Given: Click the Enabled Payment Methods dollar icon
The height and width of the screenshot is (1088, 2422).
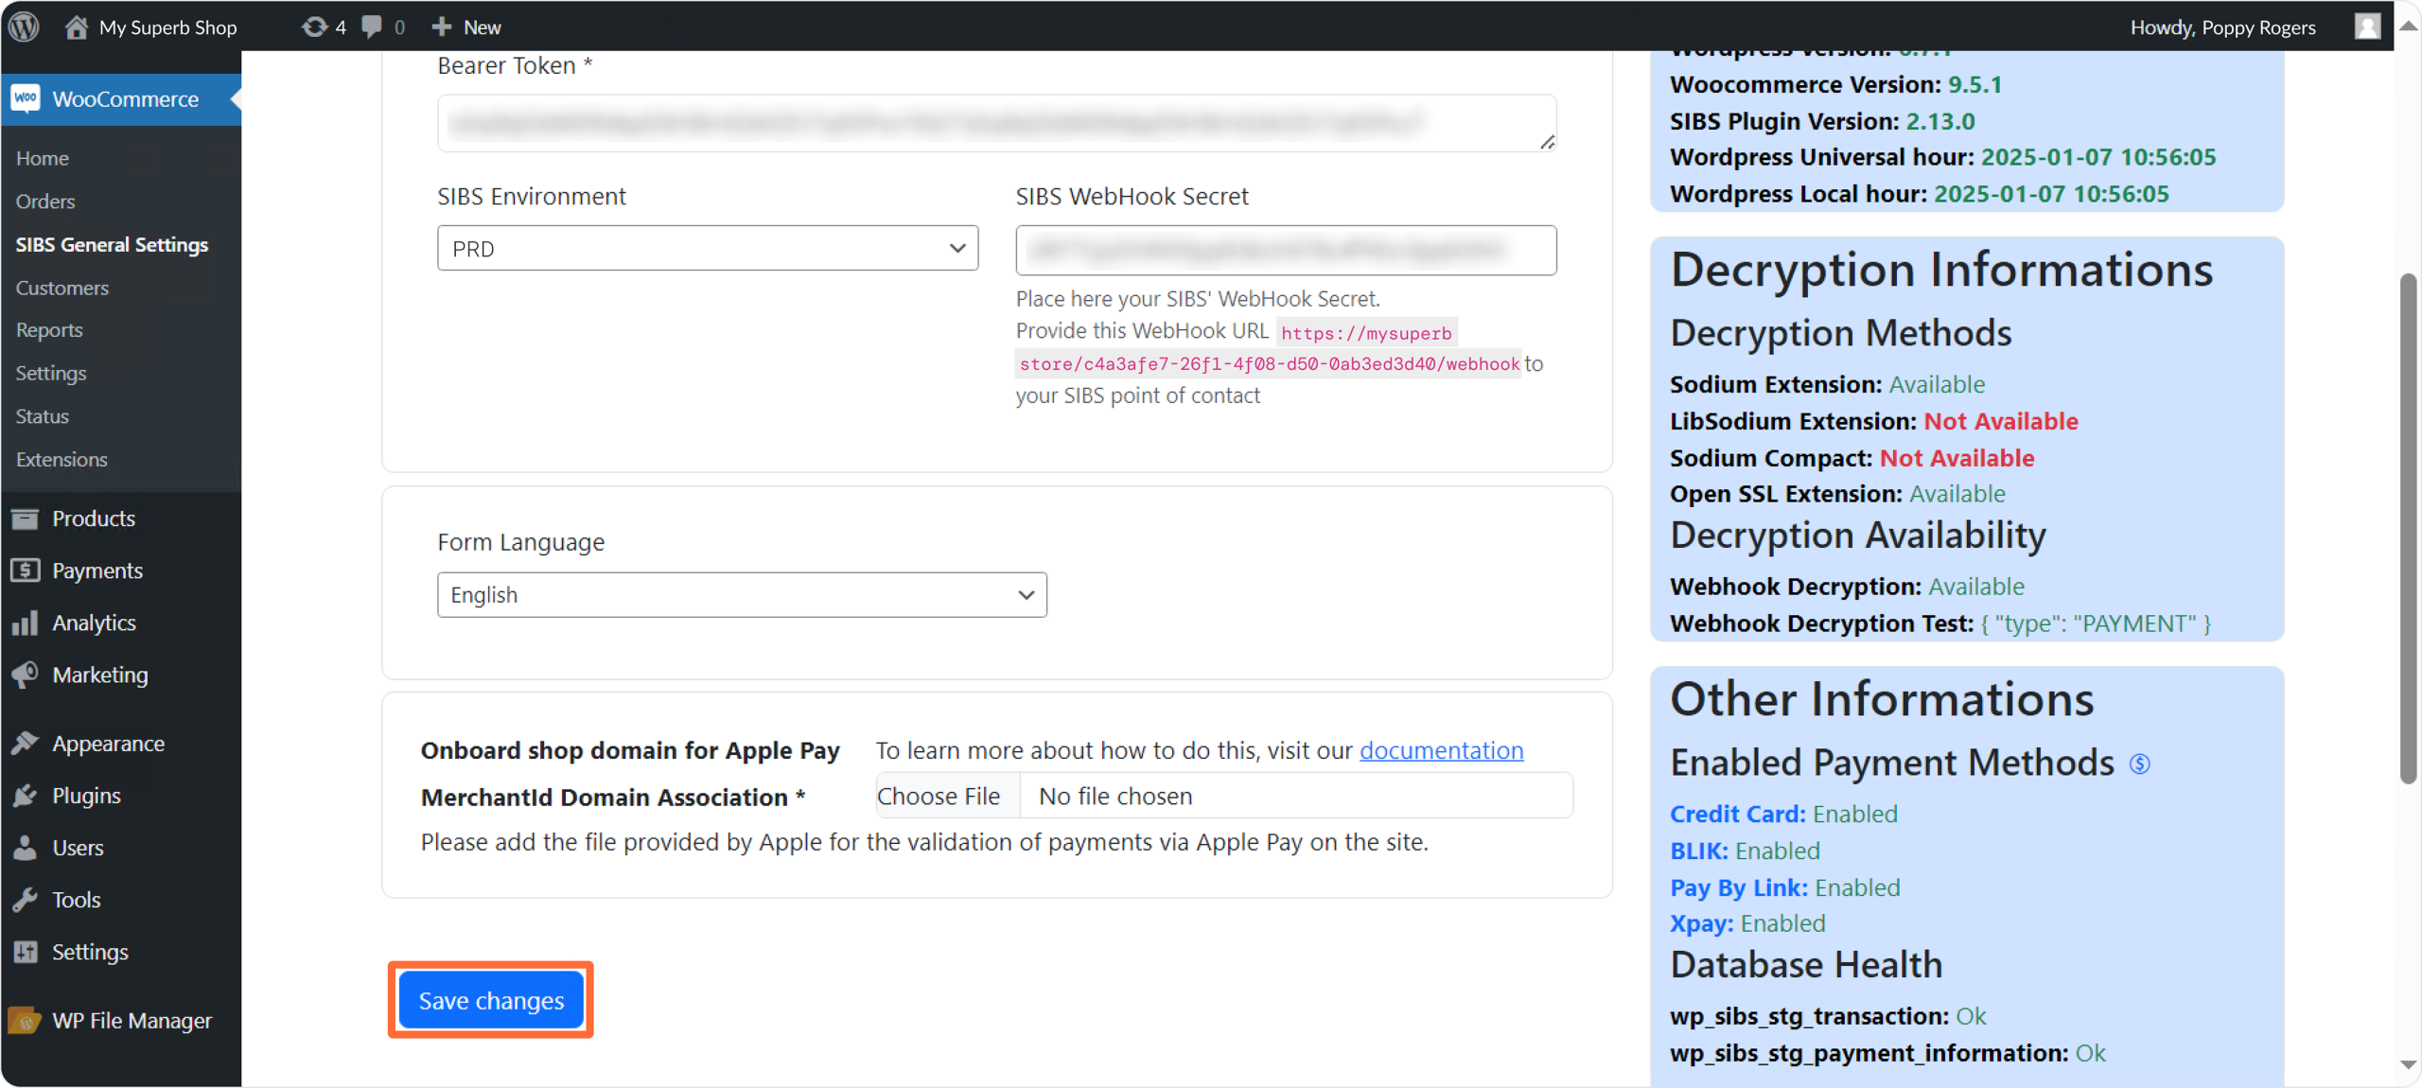Looking at the screenshot, I should pos(2140,763).
